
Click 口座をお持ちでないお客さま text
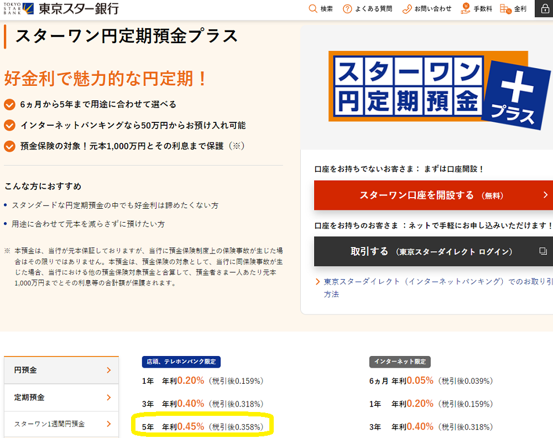(399, 169)
